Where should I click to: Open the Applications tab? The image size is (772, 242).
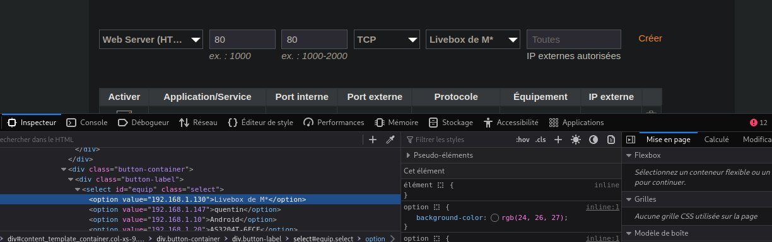point(576,123)
